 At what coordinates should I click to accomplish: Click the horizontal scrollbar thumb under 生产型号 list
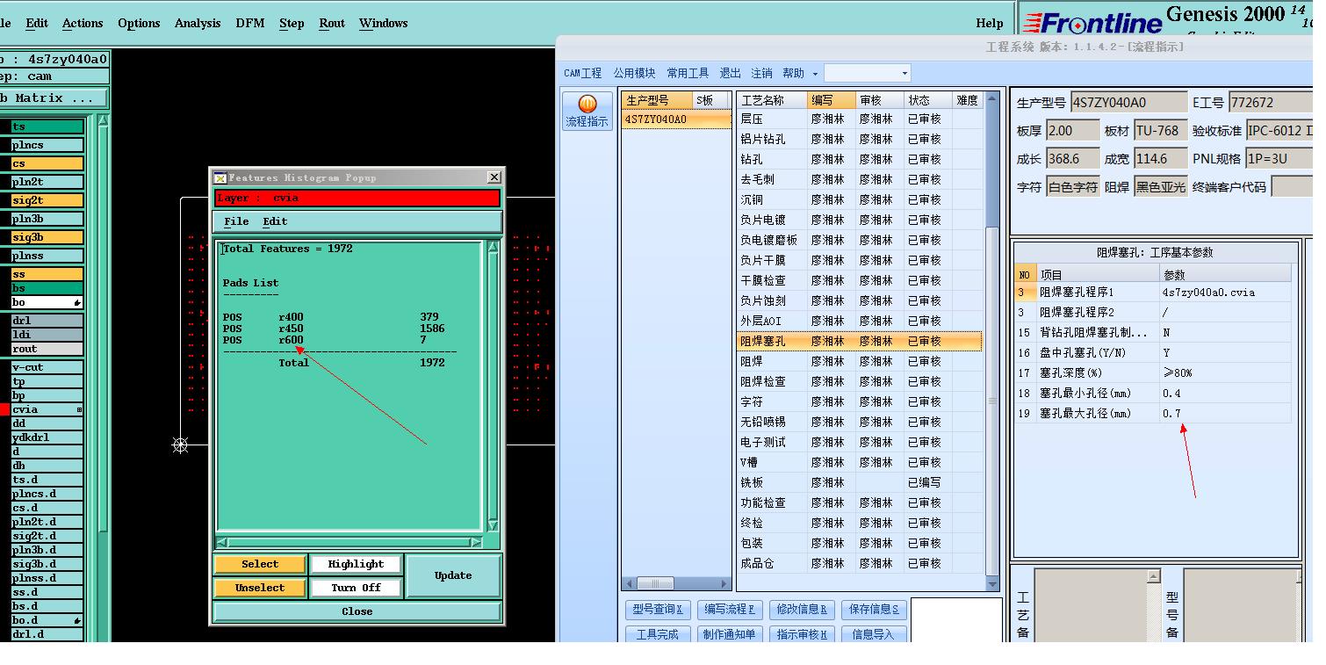pos(655,583)
